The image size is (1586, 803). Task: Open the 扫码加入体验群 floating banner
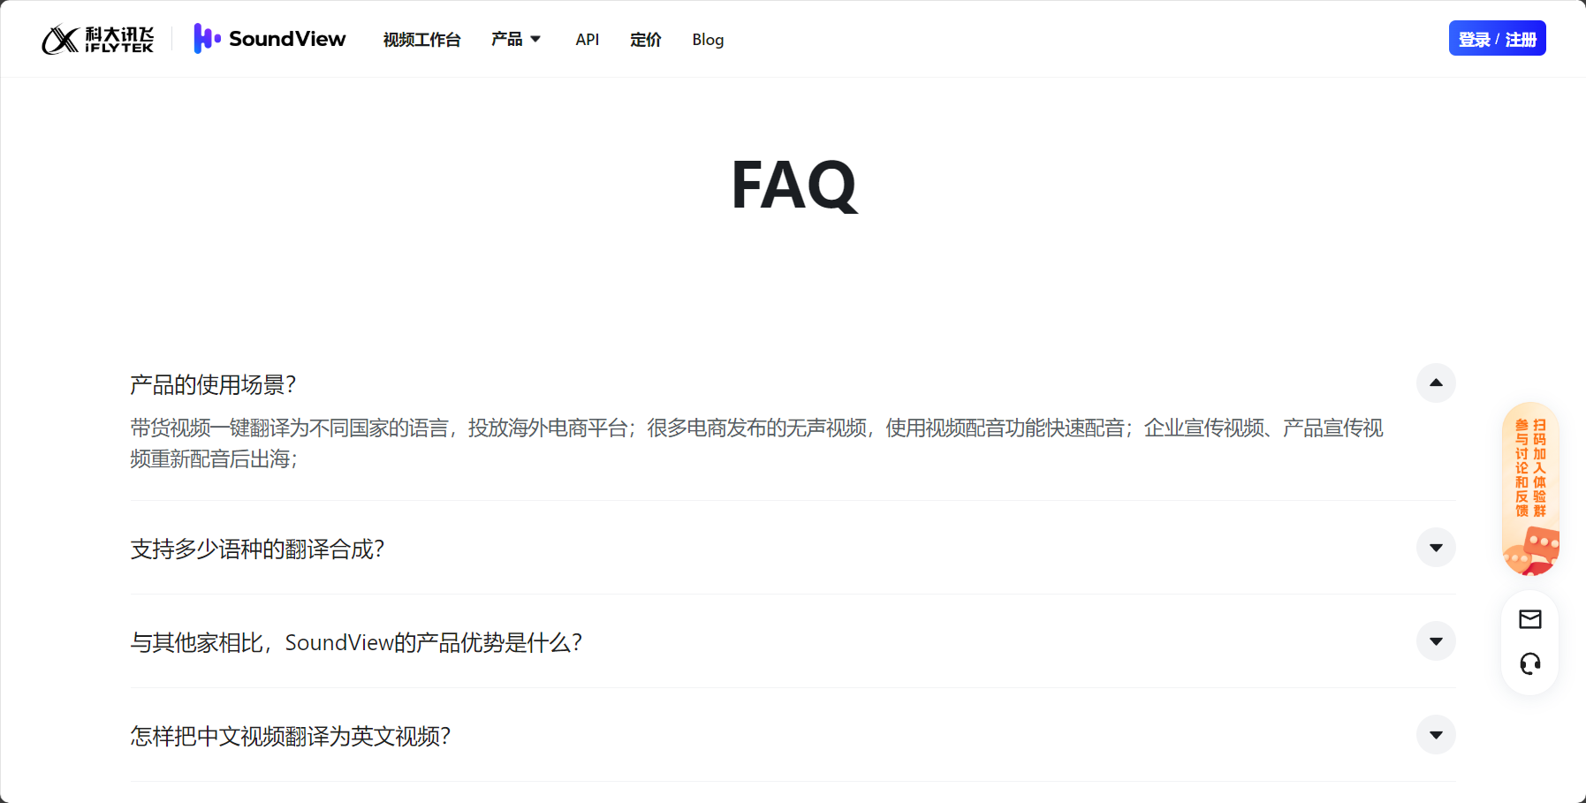[x=1530, y=489]
